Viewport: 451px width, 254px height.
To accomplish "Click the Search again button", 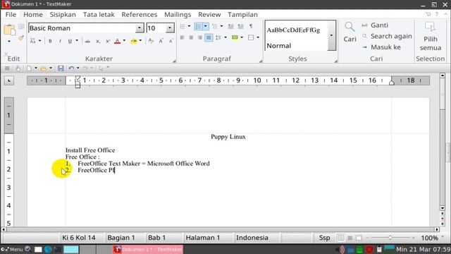I will pos(387,36).
